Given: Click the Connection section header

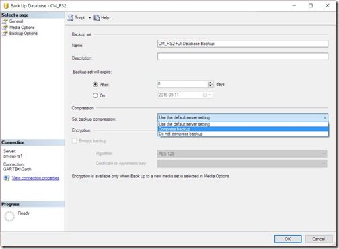Looking at the screenshot, I should click(32, 142).
